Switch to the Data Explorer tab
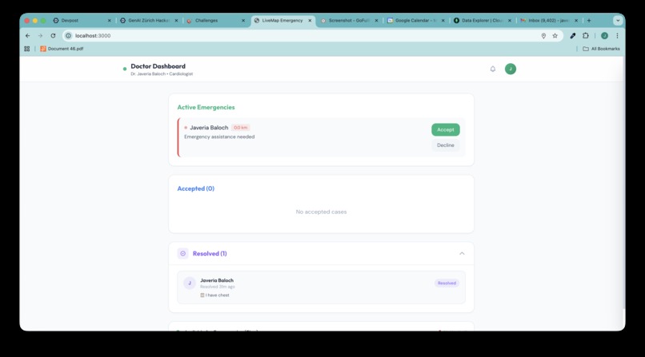Image resolution: width=645 pixels, height=357 pixels. tap(481, 21)
